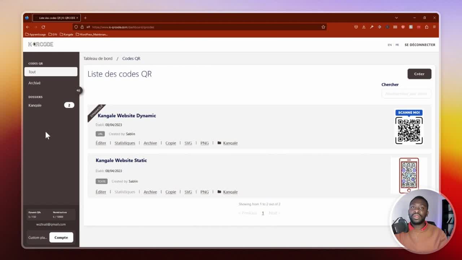Click Archive for Kangale Website Static
Viewport: 462px width, 260px height.
[x=150, y=192]
